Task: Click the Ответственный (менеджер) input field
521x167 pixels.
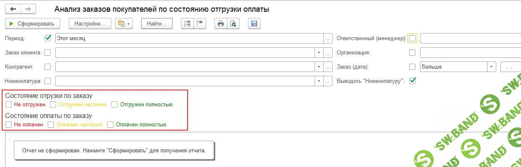Action: (470, 38)
